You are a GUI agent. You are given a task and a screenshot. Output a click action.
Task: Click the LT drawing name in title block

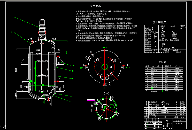[x=179, y=124]
